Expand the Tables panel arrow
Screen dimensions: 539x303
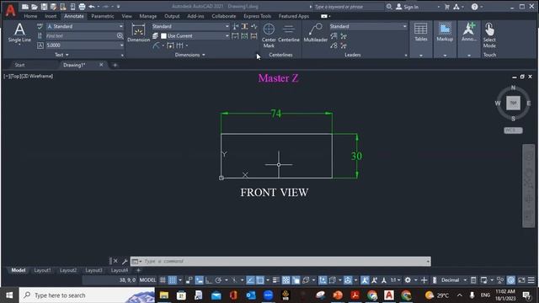tap(421, 56)
